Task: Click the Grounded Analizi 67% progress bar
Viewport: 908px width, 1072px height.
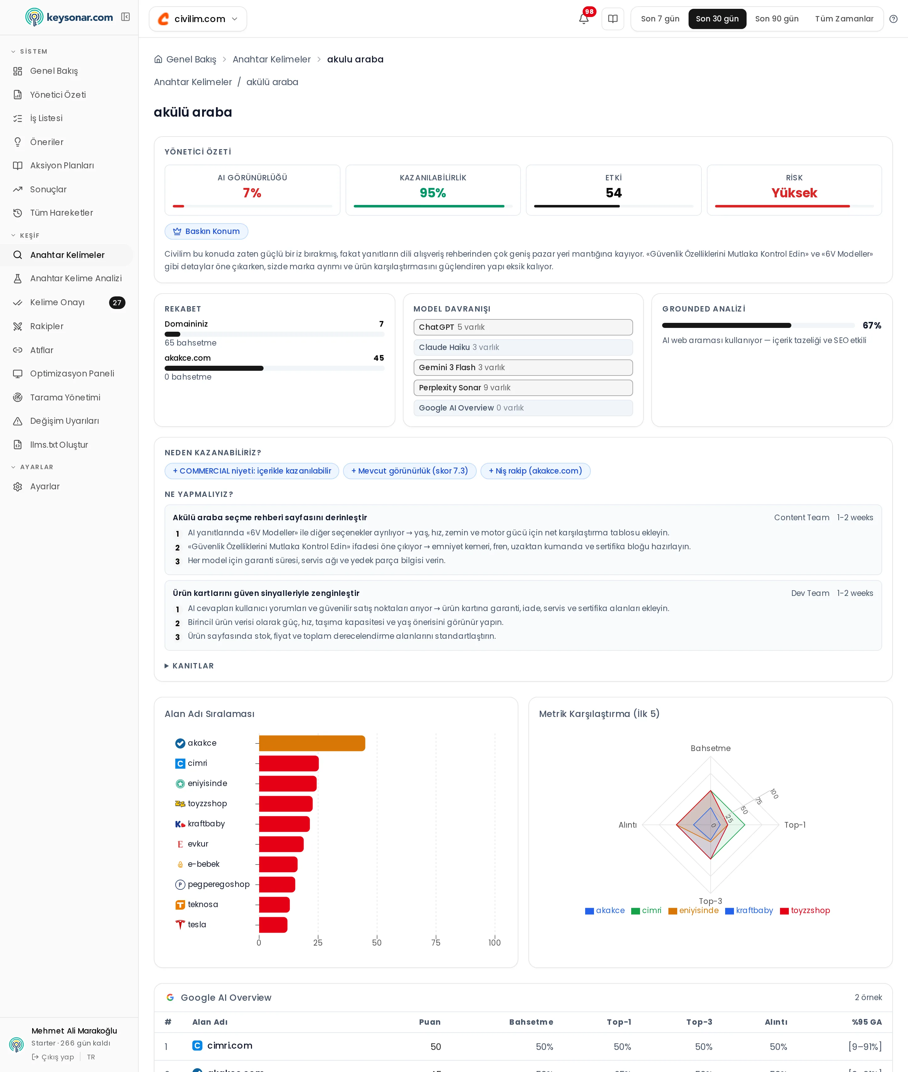Action: point(758,325)
